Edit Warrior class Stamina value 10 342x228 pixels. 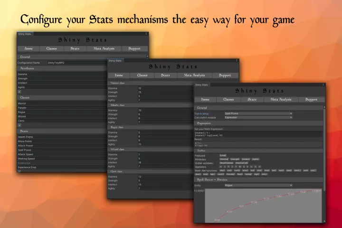166,88
